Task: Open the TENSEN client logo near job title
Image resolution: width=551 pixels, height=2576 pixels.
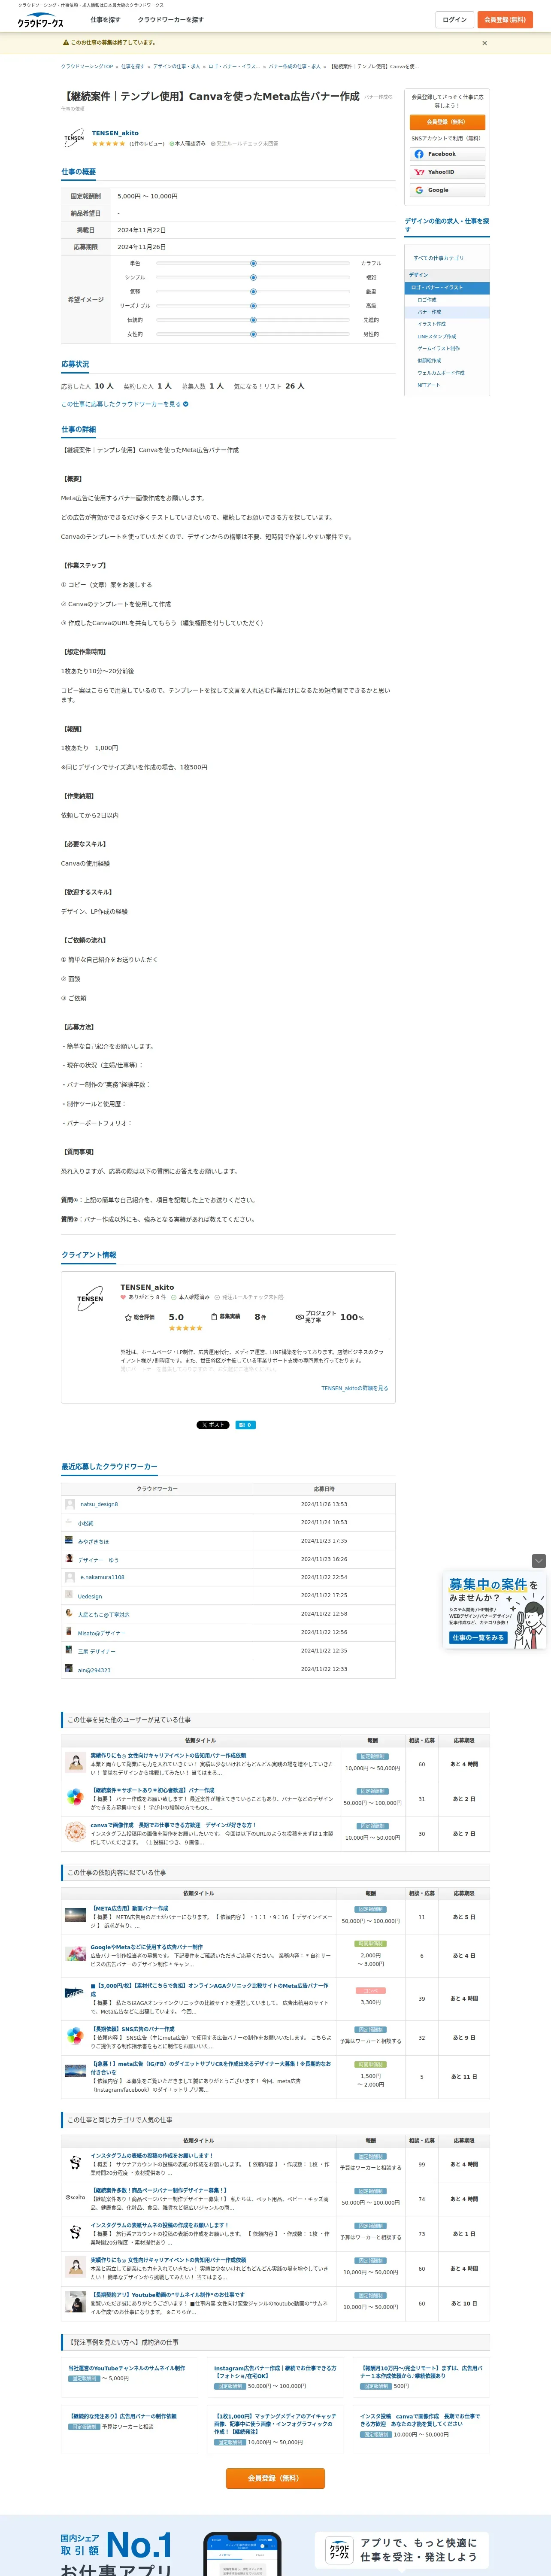Action: pyautogui.click(x=74, y=138)
